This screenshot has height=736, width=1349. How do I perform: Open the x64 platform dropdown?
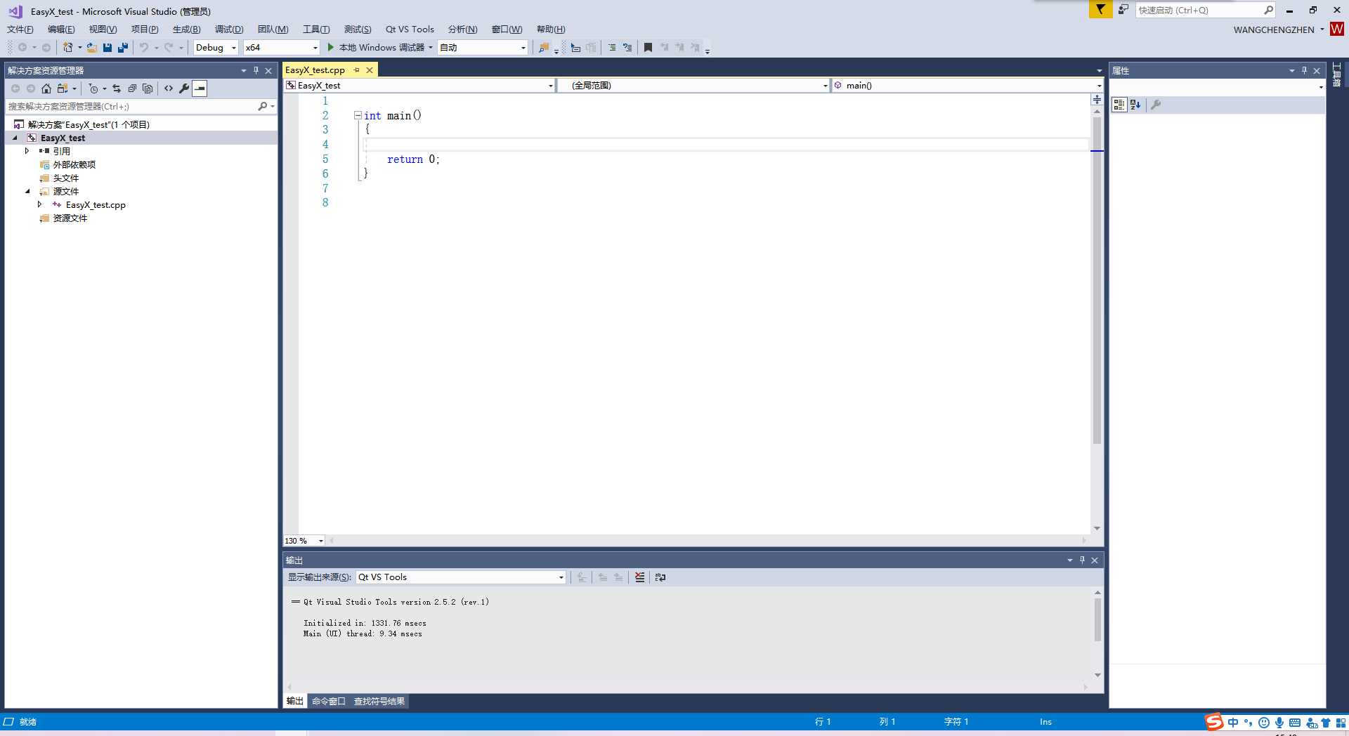click(315, 48)
